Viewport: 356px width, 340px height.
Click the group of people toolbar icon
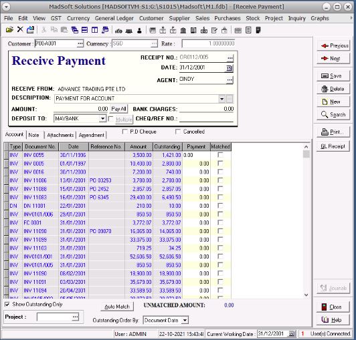click(129, 30)
